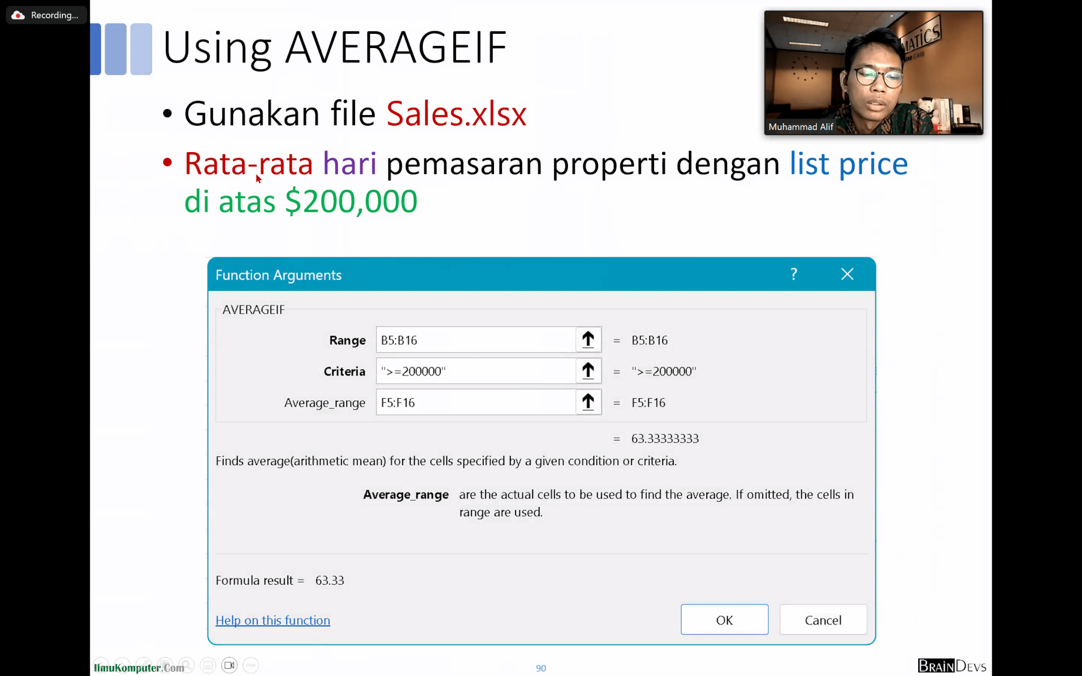Click into the Range input field
Screen dimensions: 1082x676
point(475,340)
